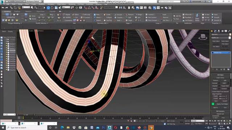
Task: Activate the Select and Move tool
Action: [48, 8]
